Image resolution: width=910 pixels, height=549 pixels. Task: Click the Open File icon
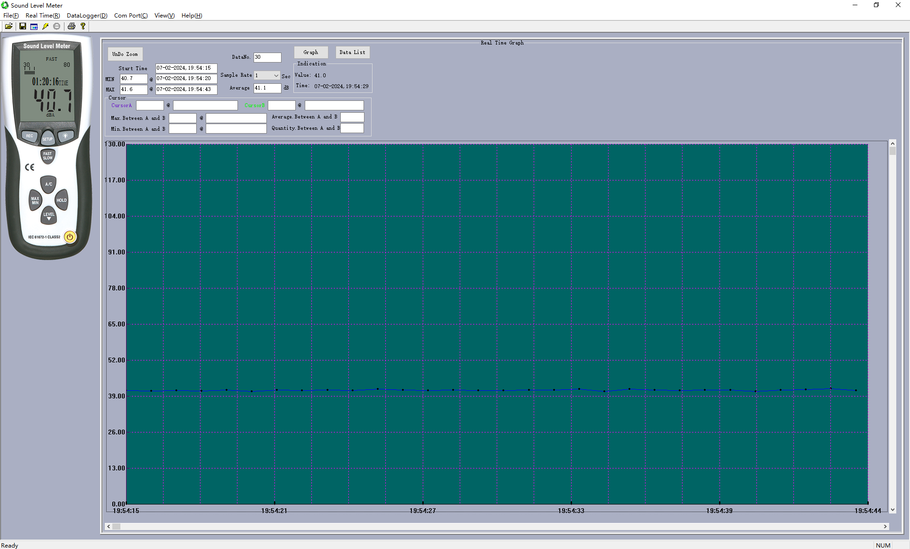pos(9,26)
